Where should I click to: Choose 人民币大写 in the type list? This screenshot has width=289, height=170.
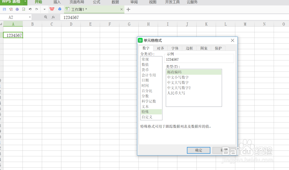pyautogui.click(x=194, y=93)
